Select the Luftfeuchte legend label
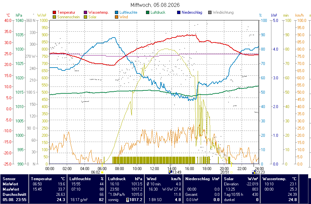The image size is (311, 204). pos(128,12)
